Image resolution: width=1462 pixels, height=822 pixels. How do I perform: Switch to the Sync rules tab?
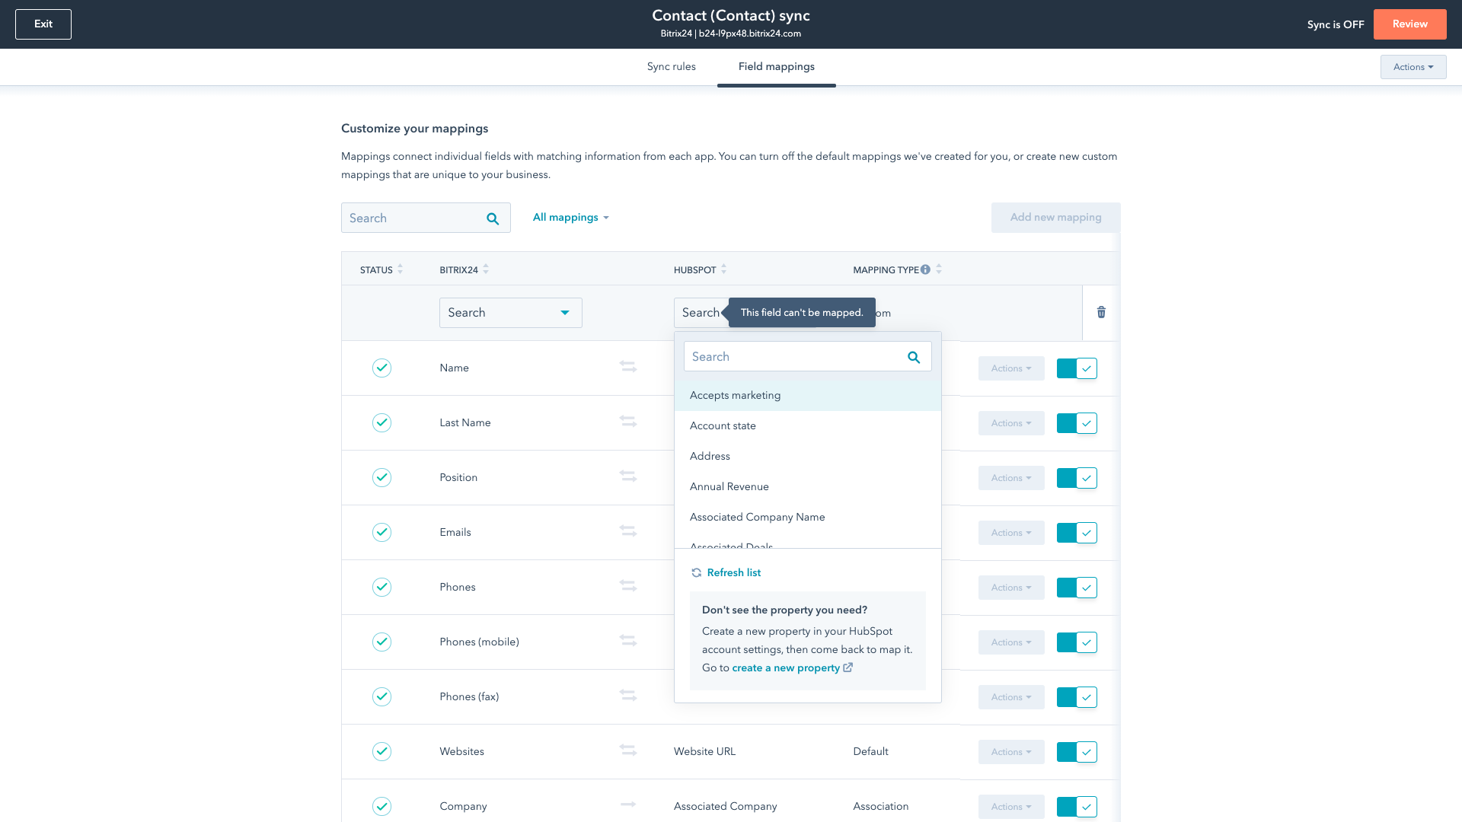click(x=671, y=66)
